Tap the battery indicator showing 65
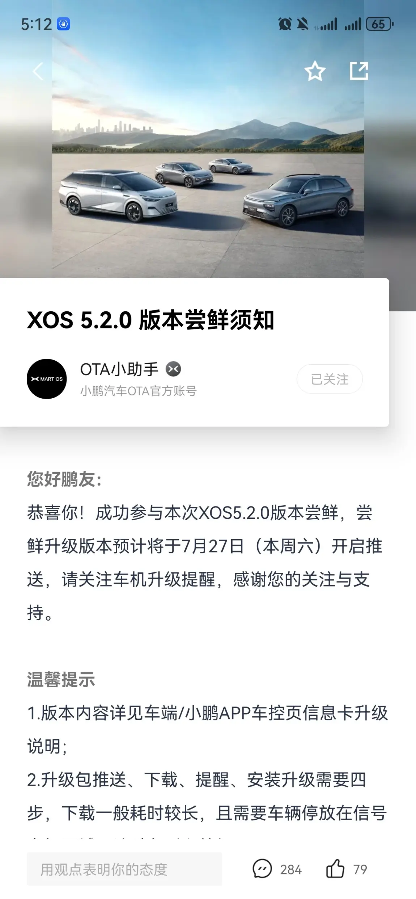The width and height of the screenshot is (416, 899). (x=379, y=24)
